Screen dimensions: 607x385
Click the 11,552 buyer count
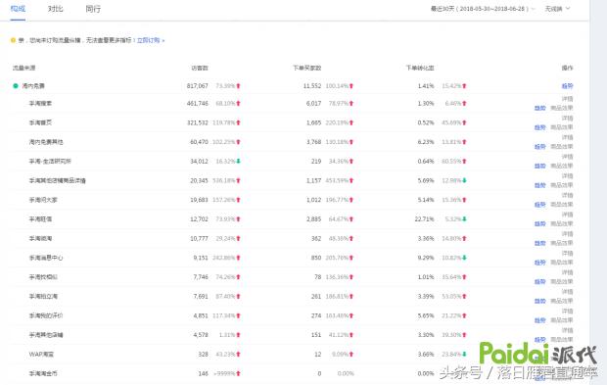(x=312, y=86)
